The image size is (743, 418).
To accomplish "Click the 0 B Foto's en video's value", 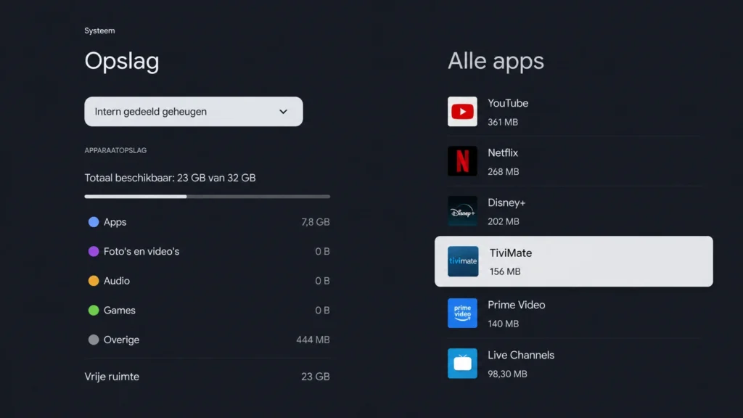I will point(322,251).
